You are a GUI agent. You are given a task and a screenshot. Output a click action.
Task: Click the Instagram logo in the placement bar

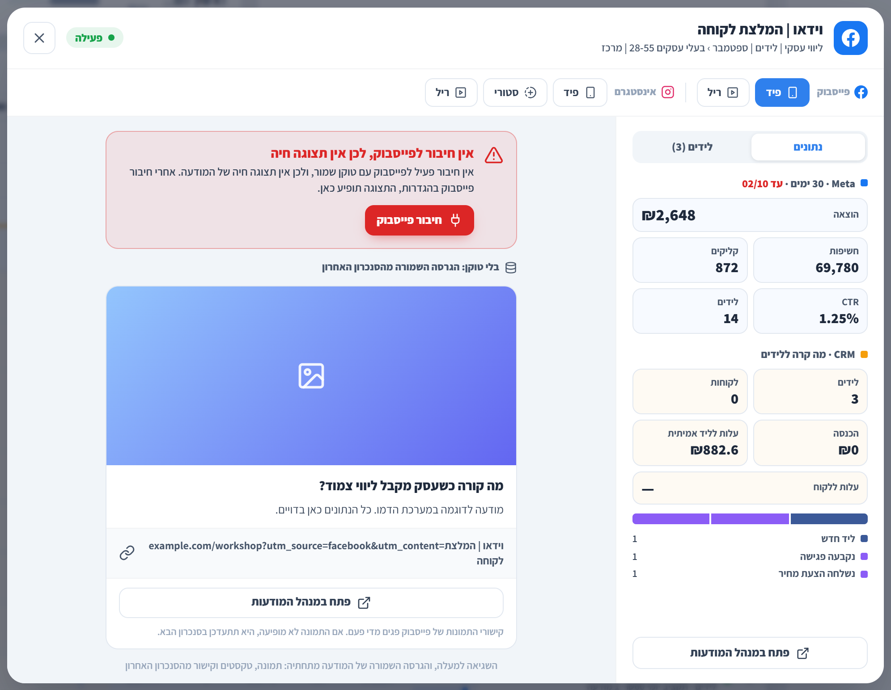click(668, 92)
